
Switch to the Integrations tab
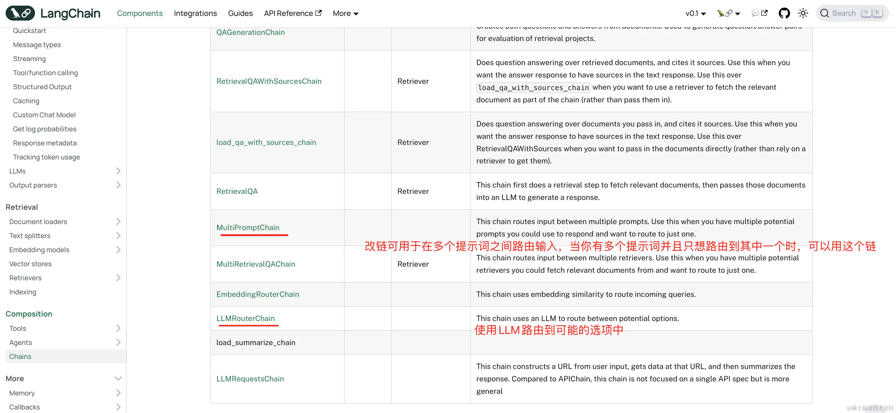click(195, 13)
